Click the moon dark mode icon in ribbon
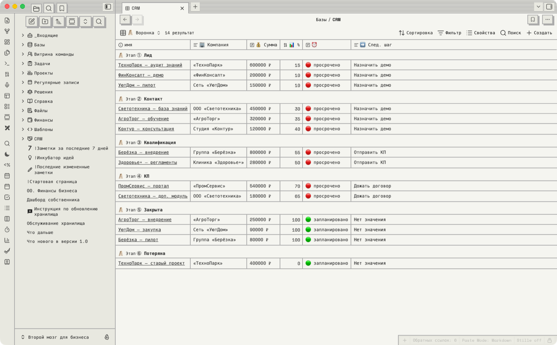Screen dimensions: 557x345 point(7,154)
